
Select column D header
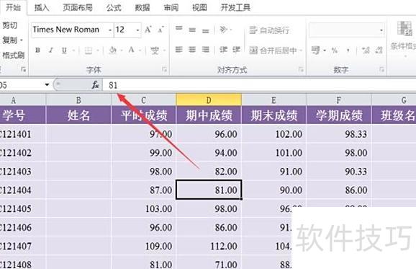pyautogui.click(x=209, y=100)
